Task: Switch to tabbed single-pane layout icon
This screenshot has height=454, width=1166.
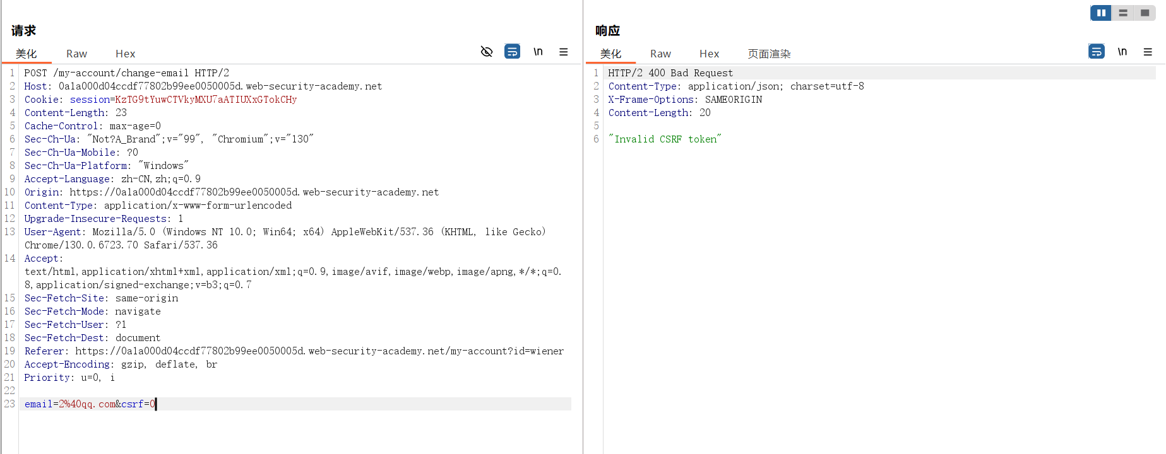Action: [x=1145, y=13]
